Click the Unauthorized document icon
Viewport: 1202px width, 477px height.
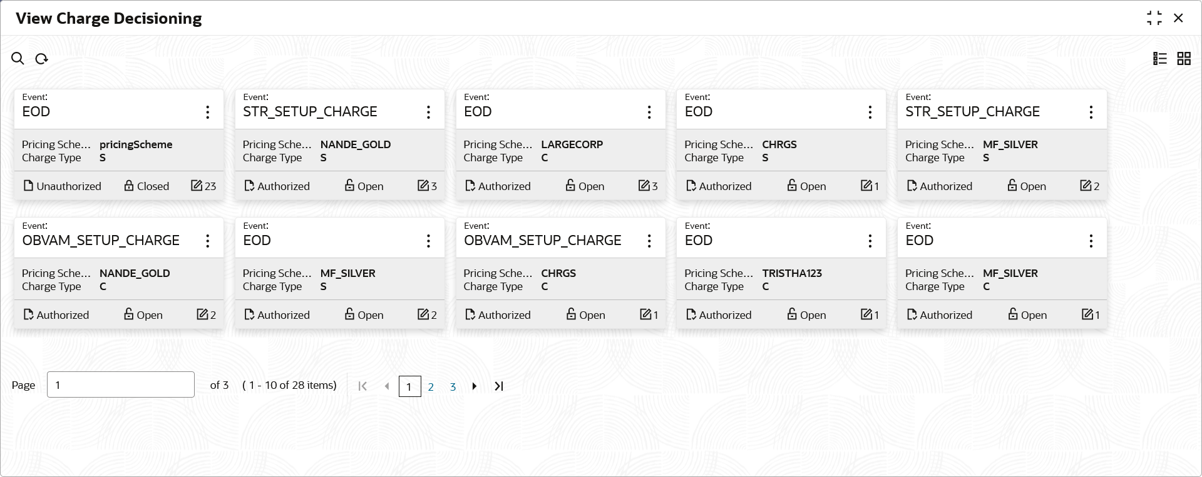(28, 186)
